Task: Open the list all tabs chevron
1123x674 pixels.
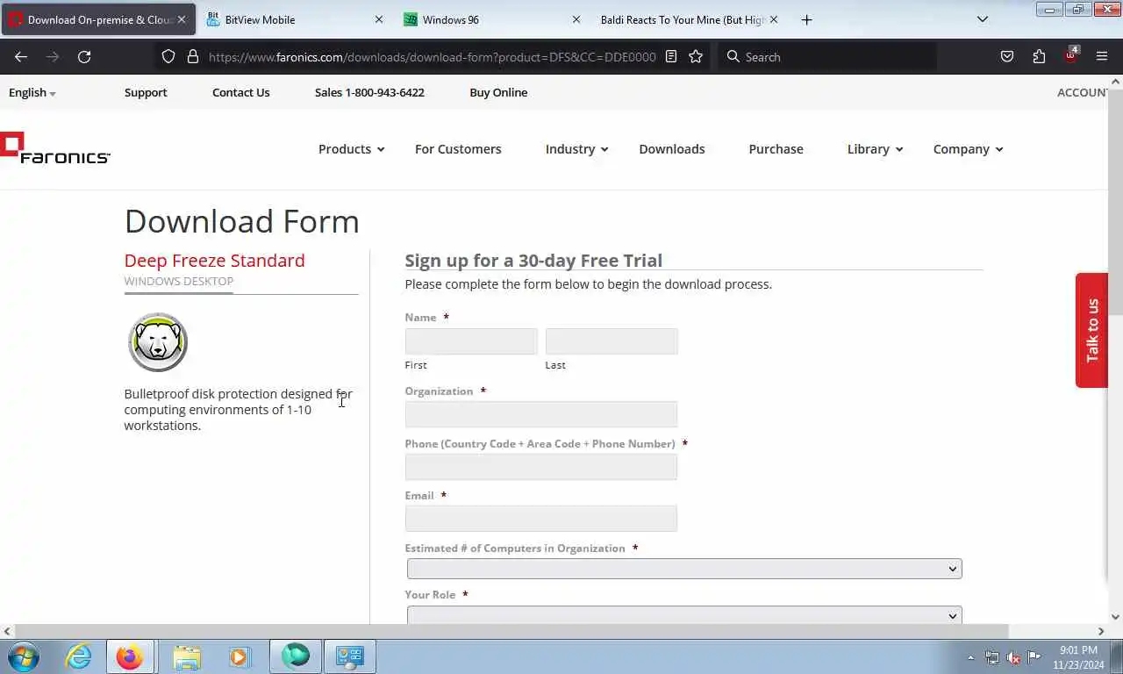Action: pyautogui.click(x=983, y=19)
